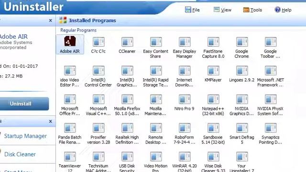Select the Wise Disk Cleaner 9.33 icon
The height and width of the screenshot is (172, 306).
(x=213, y=156)
